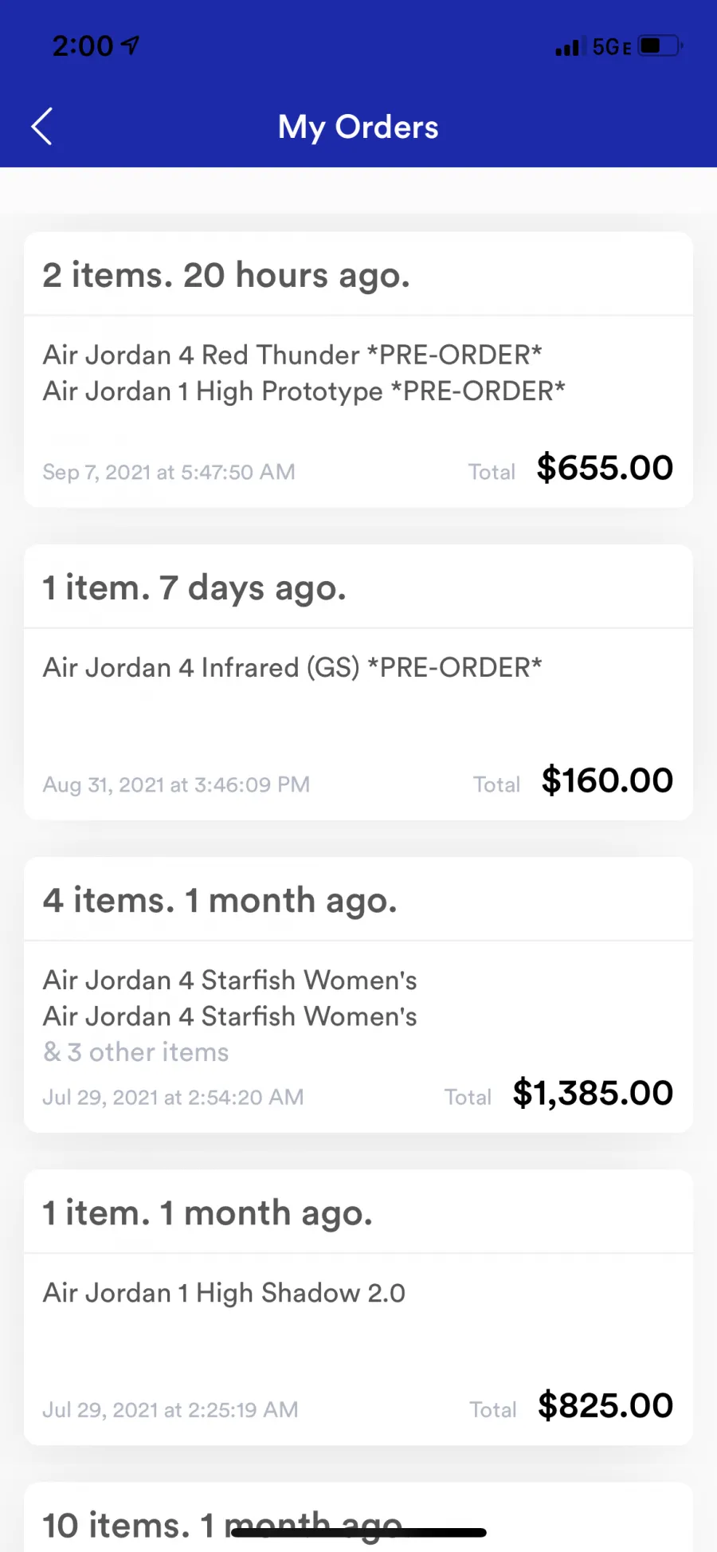
Task: Expand "& 3 other items" link
Action: point(135,1052)
